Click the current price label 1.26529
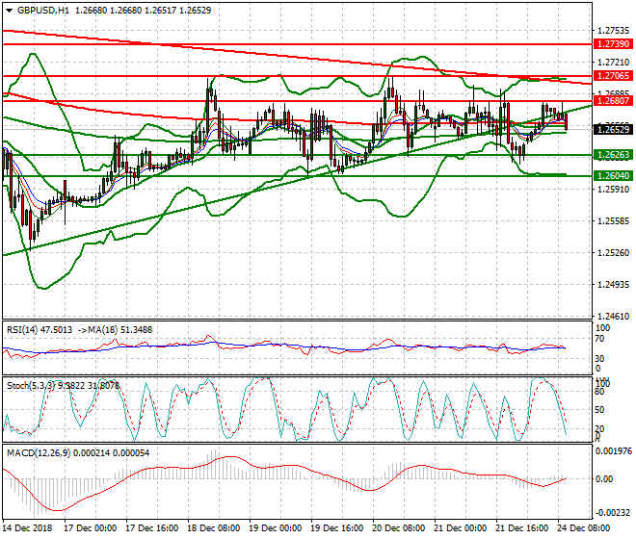Screen dimensions: 636x539 point(613,130)
